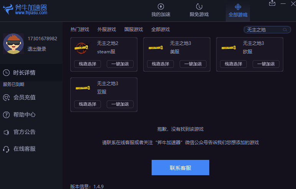Click the Borderlands 2 game logo

[82, 48]
